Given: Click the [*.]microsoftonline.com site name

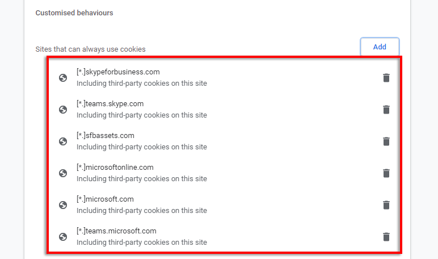Looking at the screenshot, I should pos(115,168).
